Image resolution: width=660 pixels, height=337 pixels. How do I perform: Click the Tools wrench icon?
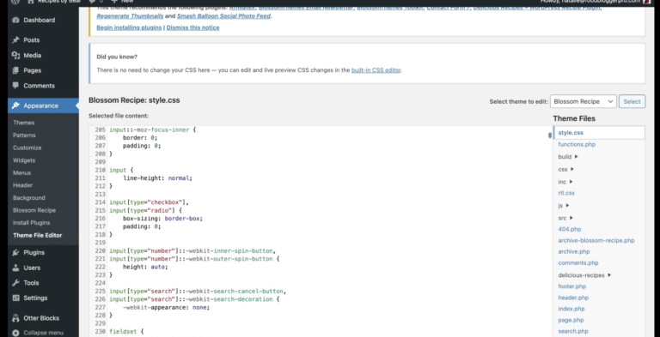16,283
